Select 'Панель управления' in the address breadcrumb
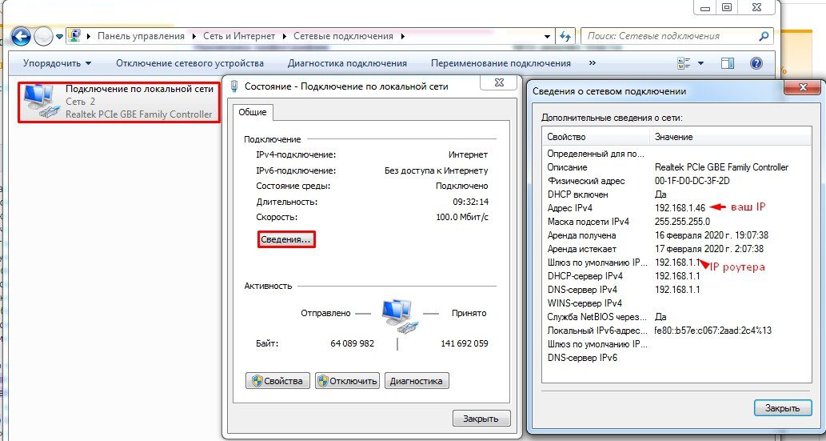826x441 pixels. click(141, 36)
